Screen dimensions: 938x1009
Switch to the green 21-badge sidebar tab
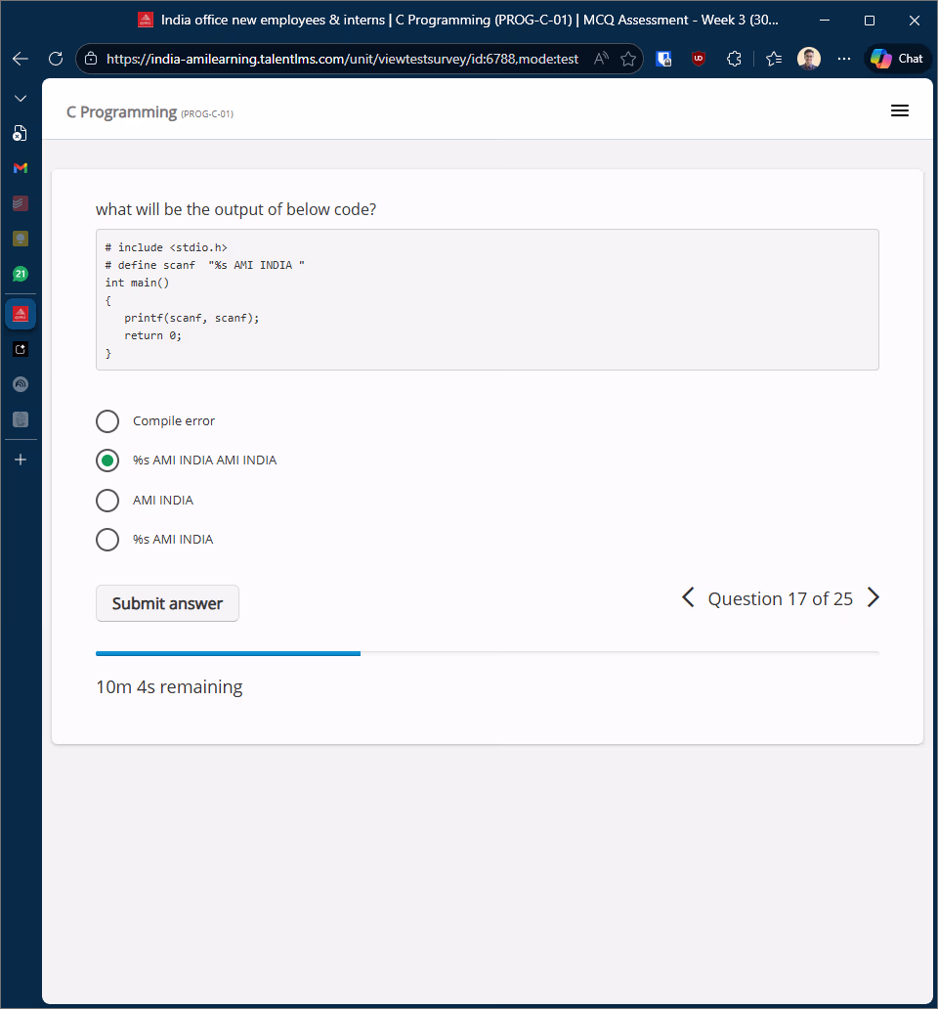pos(21,275)
